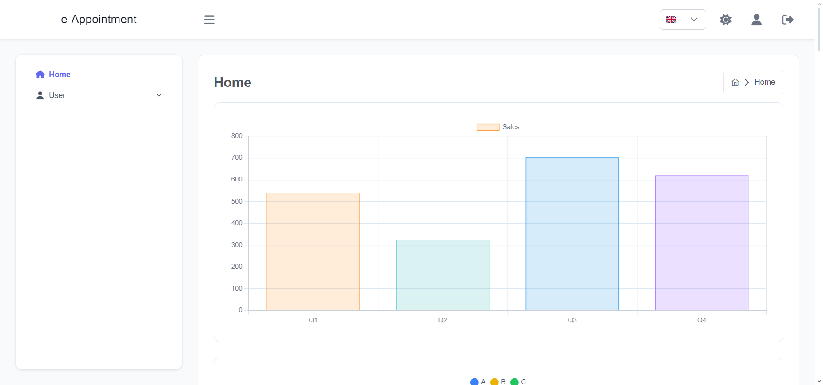Click the UK flag icon

click(x=672, y=20)
